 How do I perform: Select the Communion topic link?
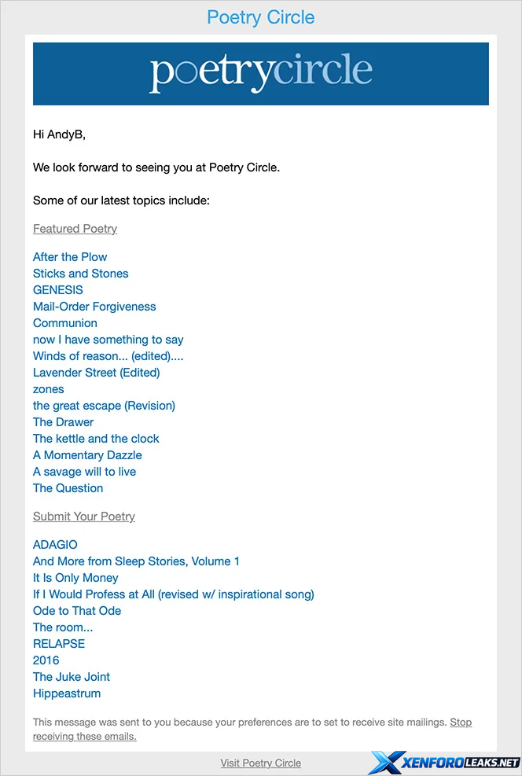(x=65, y=323)
